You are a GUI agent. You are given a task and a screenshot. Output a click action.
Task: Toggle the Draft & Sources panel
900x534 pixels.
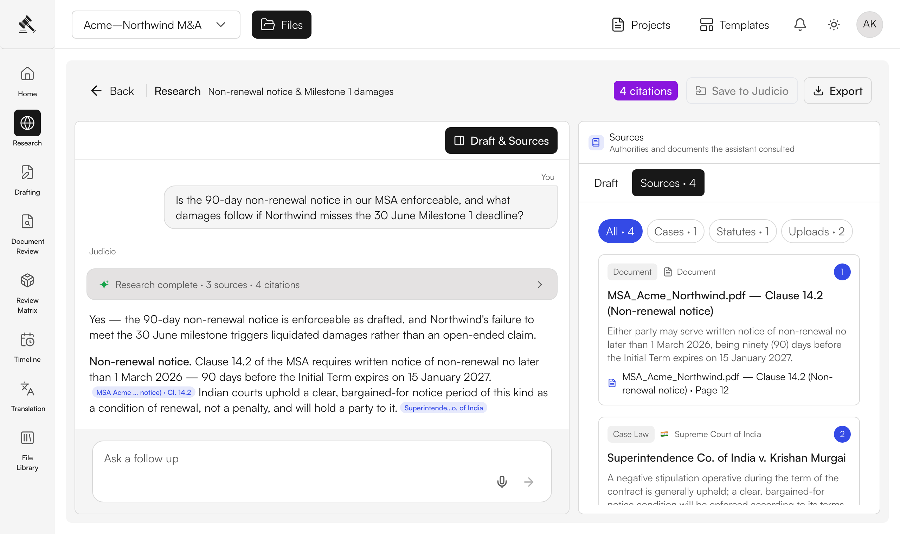coord(501,140)
